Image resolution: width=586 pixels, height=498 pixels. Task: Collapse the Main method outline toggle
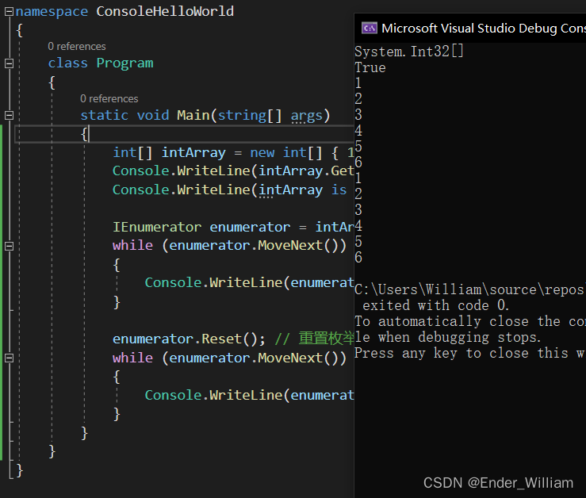(9, 116)
